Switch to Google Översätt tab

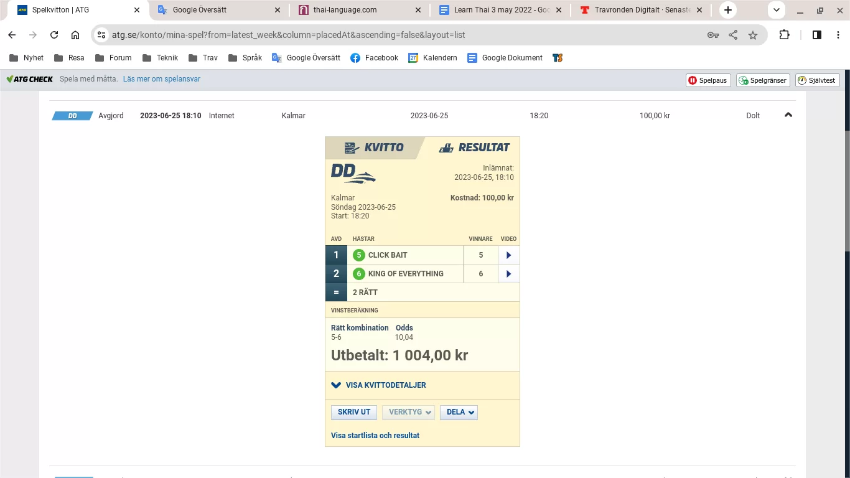pyautogui.click(x=220, y=10)
